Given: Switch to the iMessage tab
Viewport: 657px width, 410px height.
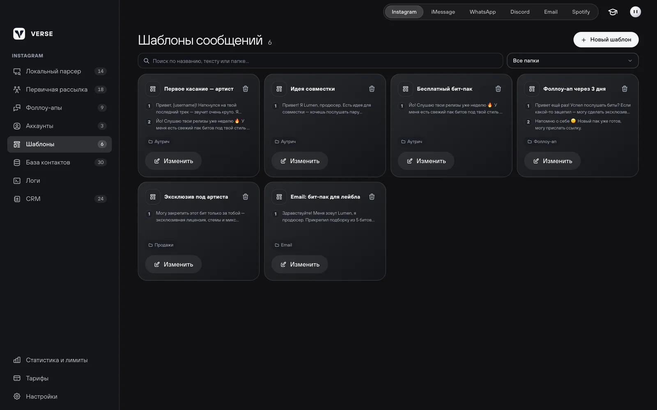Looking at the screenshot, I should pos(443,12).
